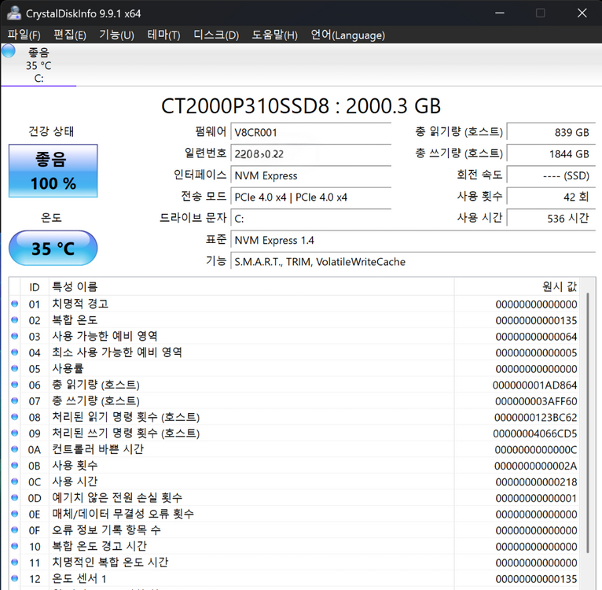Click status orb for attribute 05 사용률
This screenshot has height=590, width=602.
15,368
